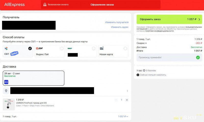The image size is (204, 122).
Task: Click the Pochta Rossii delivery logo
Action: 6,82
